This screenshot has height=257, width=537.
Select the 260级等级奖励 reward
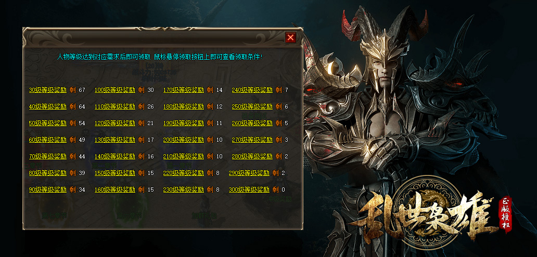click(x=252, y=123)
